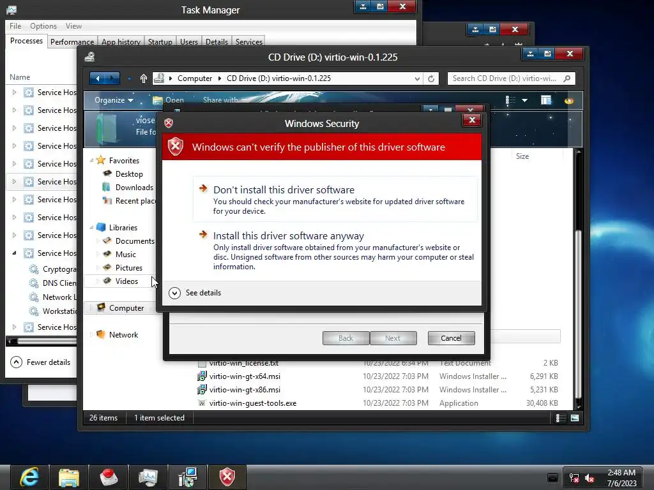This screenshot has height=490, width=654.
Task: Click the search magnifier in Explorer
Action: click(x=567, y=78)
